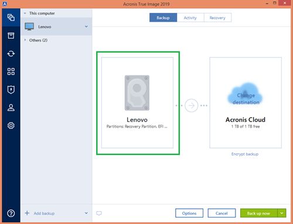The width and height of the screenshot is (293, 224).
Task: Open the Sync sidebar icon
Action: pos(11,54)
